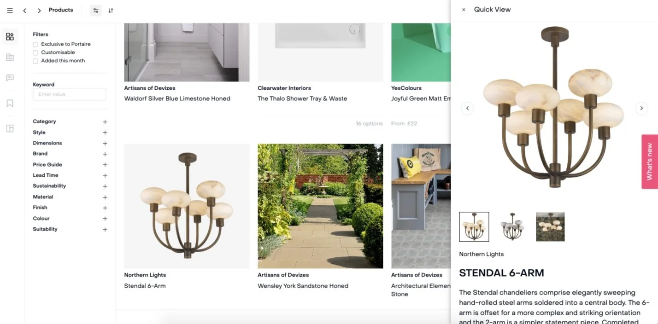This screenshot has height=324, width=658.
Task: Check the Added this month filter
Action: (x=35, y=61)
